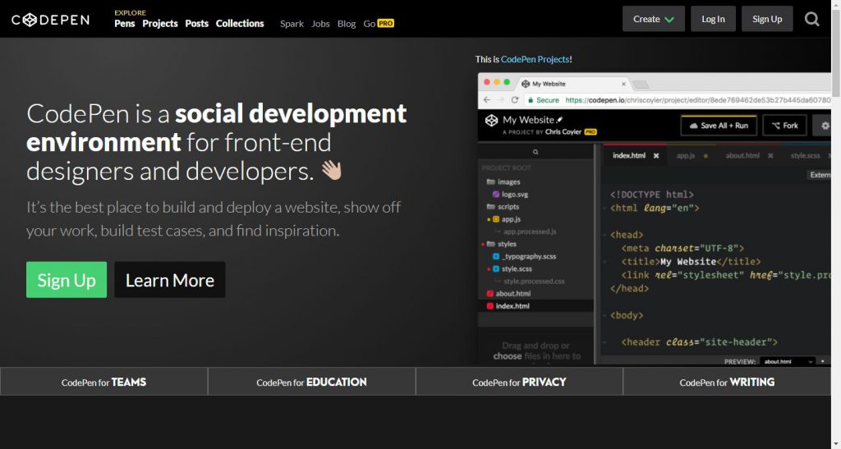Click the fold arrow beside head tag
The height and width of the screenshot is (449, 841).
pyautogui.click(x=604, y=235)
